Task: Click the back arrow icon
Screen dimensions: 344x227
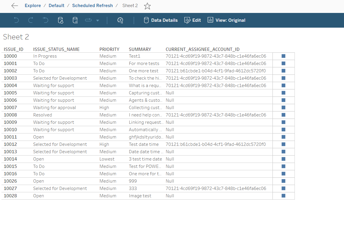Action: (x=14, y=6)
